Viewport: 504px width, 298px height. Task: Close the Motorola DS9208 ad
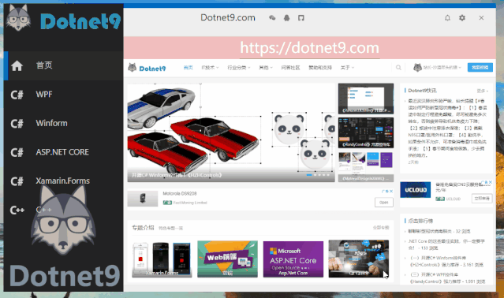pos(391,191)
